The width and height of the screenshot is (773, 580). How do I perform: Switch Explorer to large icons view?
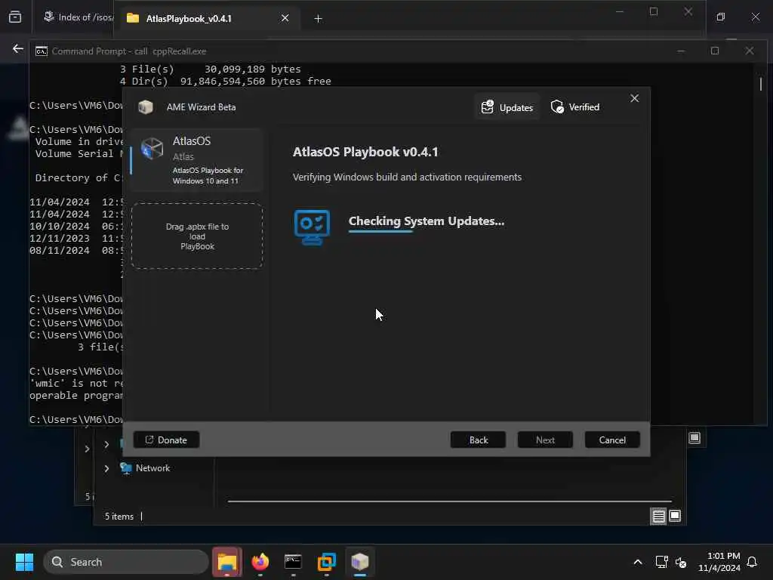(675, 516)
